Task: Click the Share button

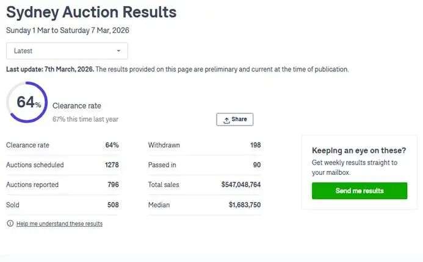Action: tap(235, 119)
